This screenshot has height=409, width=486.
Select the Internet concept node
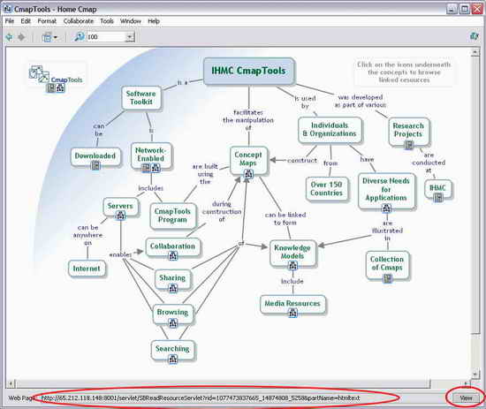(87, 269)
